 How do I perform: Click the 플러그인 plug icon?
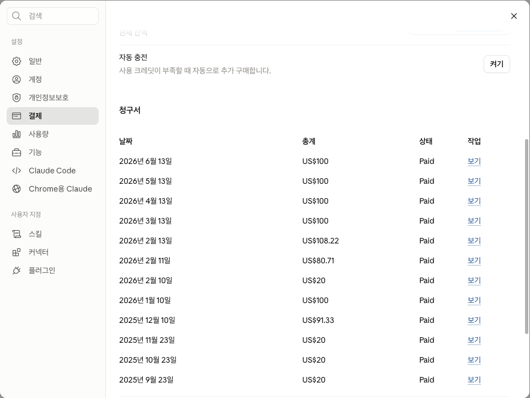tap(16, 270)
